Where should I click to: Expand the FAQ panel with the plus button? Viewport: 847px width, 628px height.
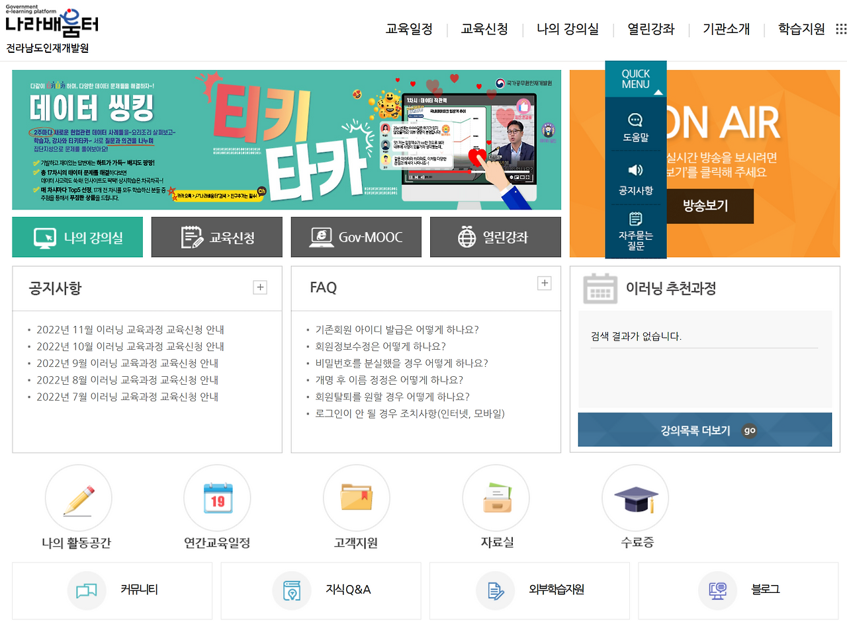544,282
